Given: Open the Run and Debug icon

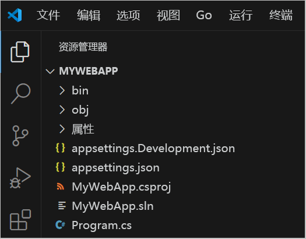Looking at the screenshot, I should [20, 178].
